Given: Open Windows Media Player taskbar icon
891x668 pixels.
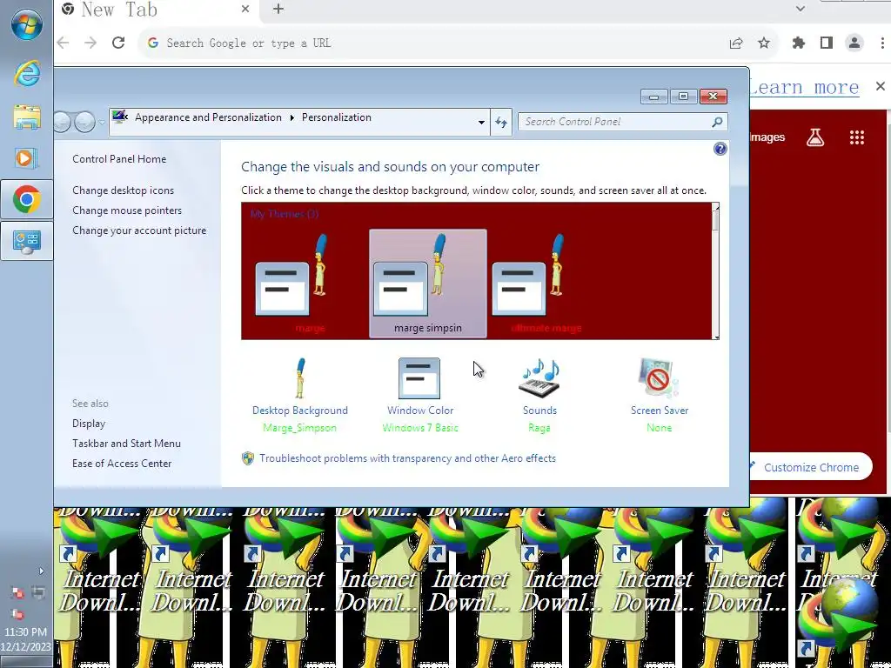Looking at the screenshot, I should pos(27,157).
